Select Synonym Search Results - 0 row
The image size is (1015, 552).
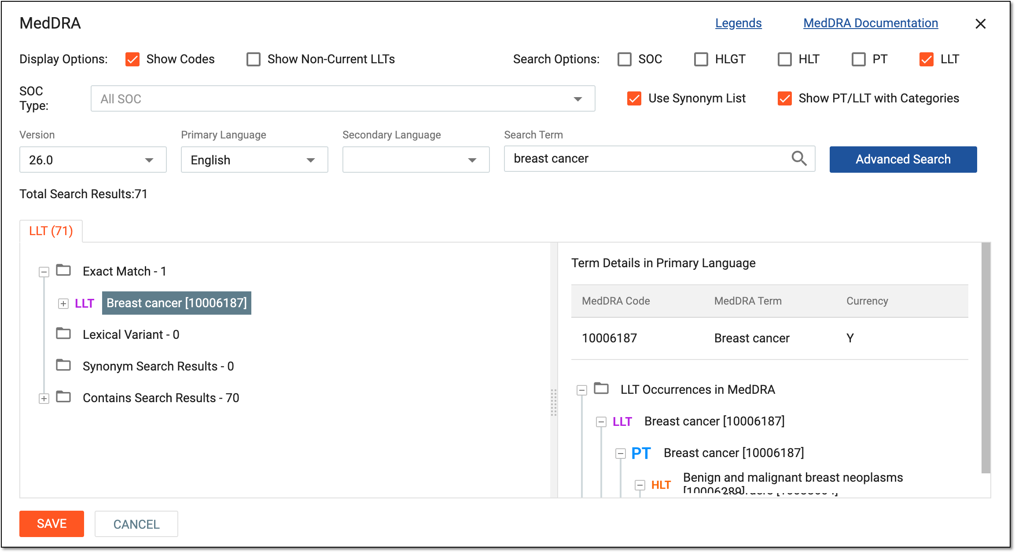tap(158, 367)
